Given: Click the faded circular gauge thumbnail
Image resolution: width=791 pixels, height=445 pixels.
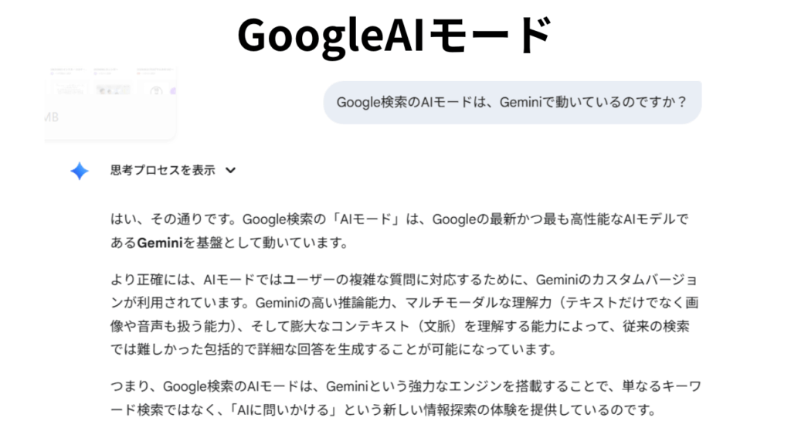Looking at the screenshot, I should [x=156, y=91].
